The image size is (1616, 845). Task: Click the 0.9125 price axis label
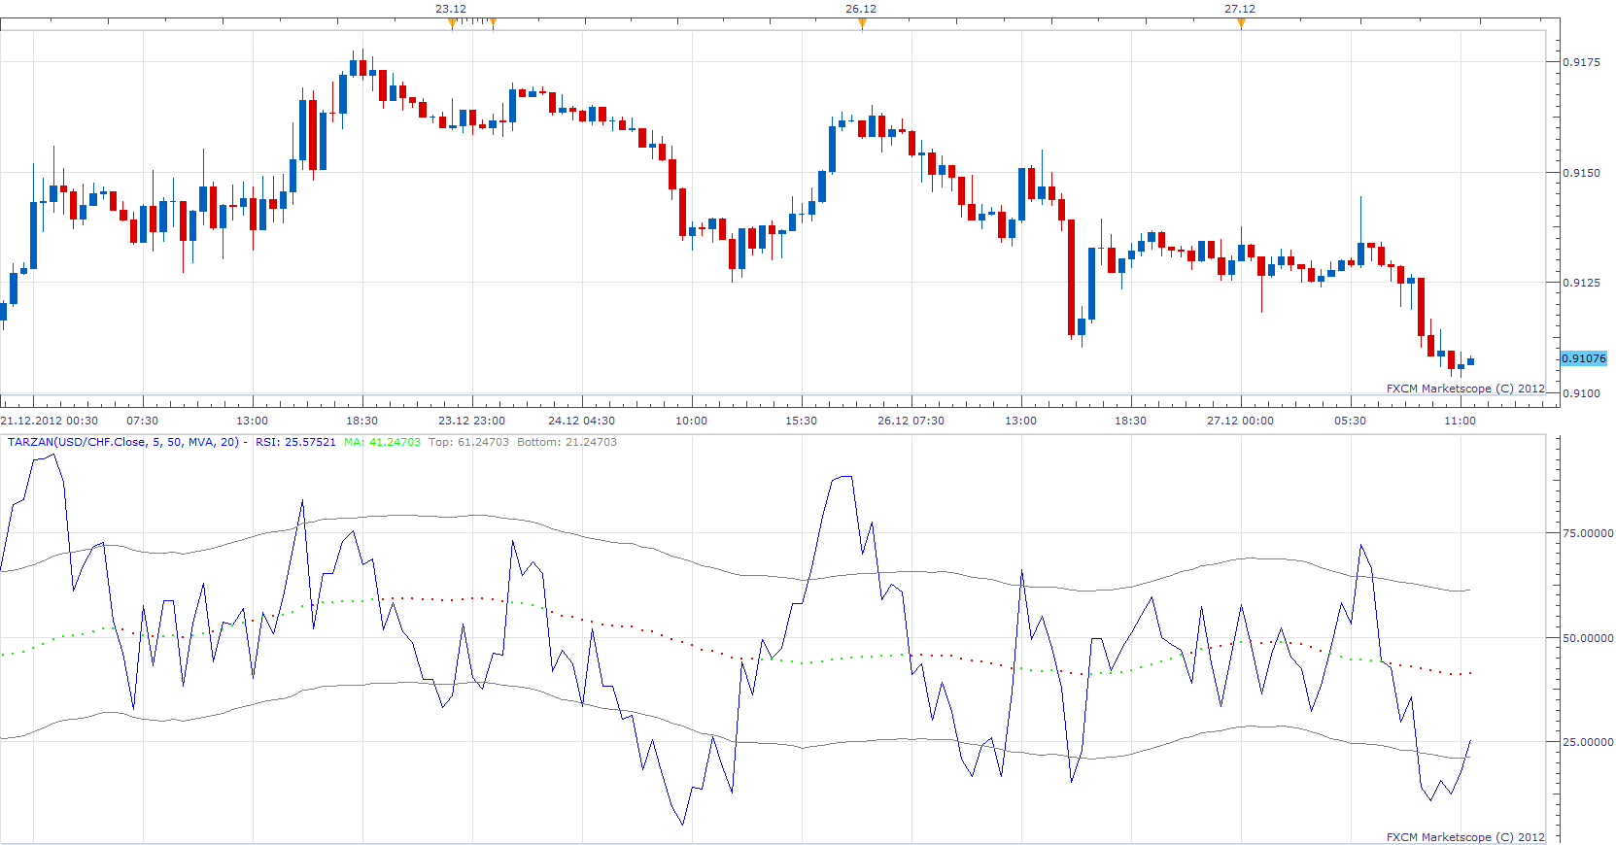1581,283
